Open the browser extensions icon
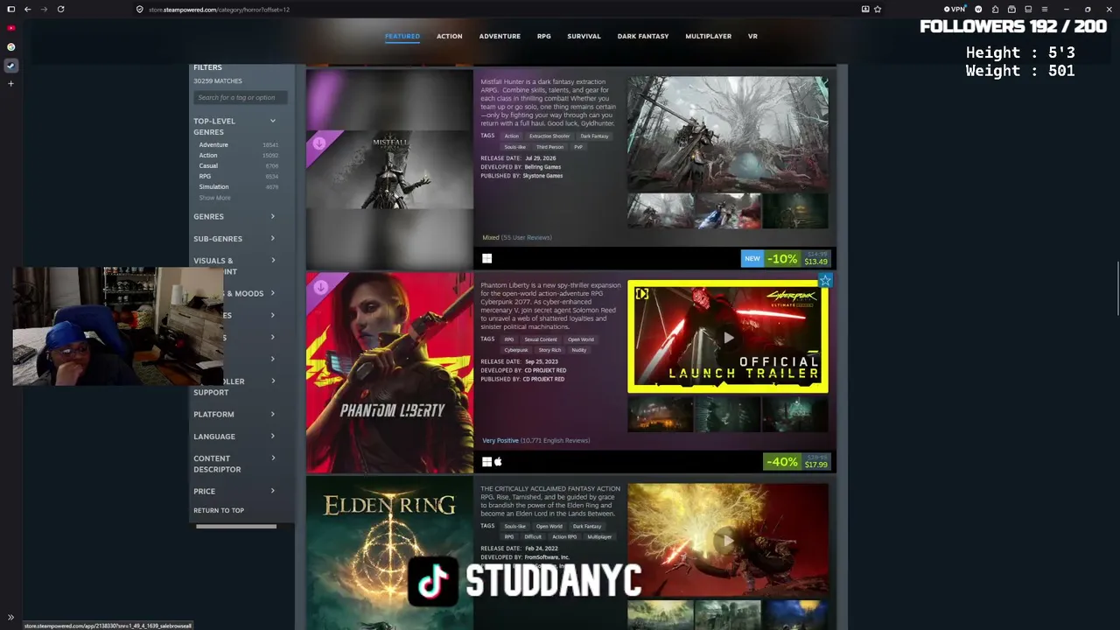This screenshot has width=1120, height=630. (x=995, y=9)
